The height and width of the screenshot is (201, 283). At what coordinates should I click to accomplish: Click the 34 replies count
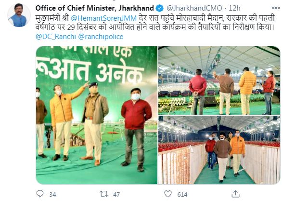pos(52,195)
